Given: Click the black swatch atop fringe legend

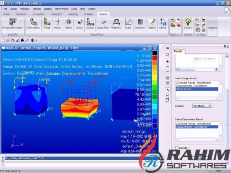Looking at the screenshot, I should point(155,53).
